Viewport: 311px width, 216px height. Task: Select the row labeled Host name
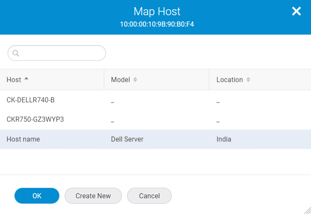click(x=23, y=139)
